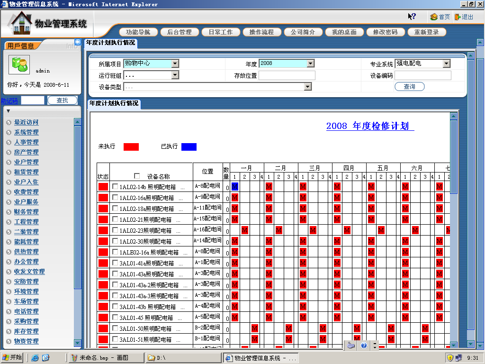
Task: Open the 所属项目 dropdown
Action: pos(175,64)
